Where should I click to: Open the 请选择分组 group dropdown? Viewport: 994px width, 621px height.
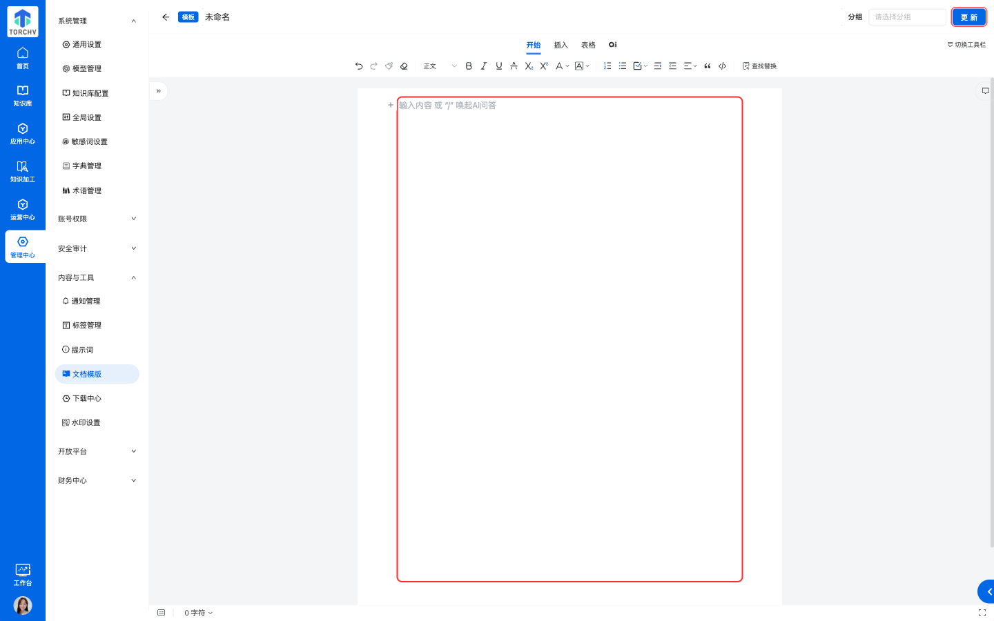coord(906,17)
